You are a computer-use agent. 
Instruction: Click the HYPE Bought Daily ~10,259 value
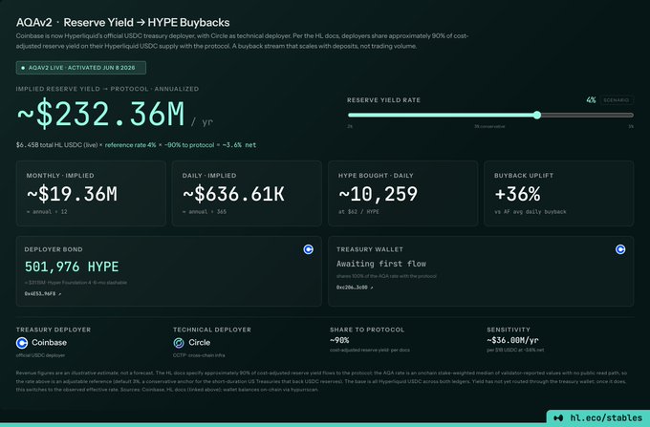(x=379, y=194)
